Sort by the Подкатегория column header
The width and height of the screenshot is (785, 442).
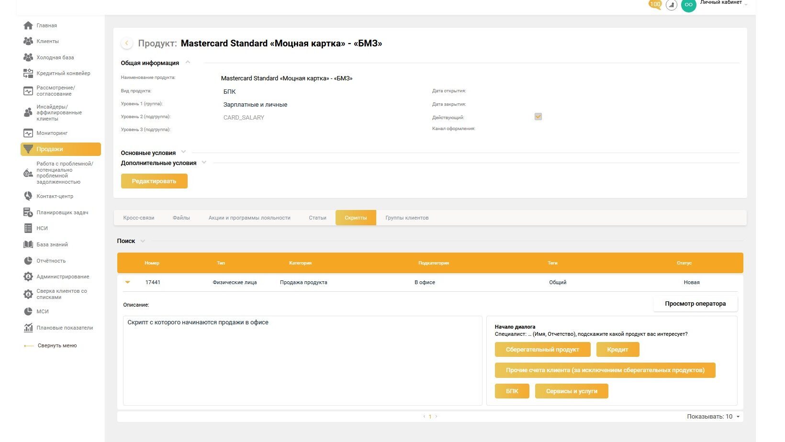point(434,263)
